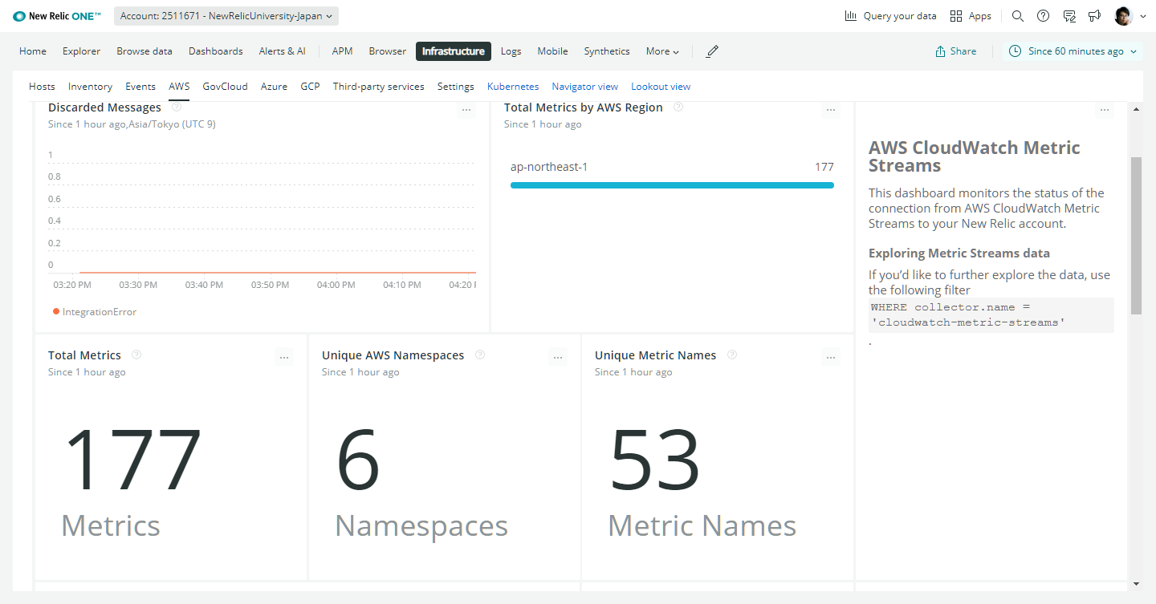Expand the More navigation menu
This screenshot has height=604, width=1156.
662,51
